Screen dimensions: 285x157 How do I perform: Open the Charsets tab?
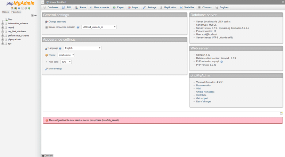(x=205, y=7)
